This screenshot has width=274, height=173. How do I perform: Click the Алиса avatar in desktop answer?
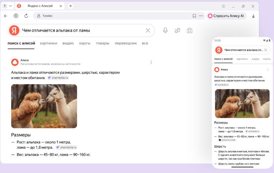(15, 62)
